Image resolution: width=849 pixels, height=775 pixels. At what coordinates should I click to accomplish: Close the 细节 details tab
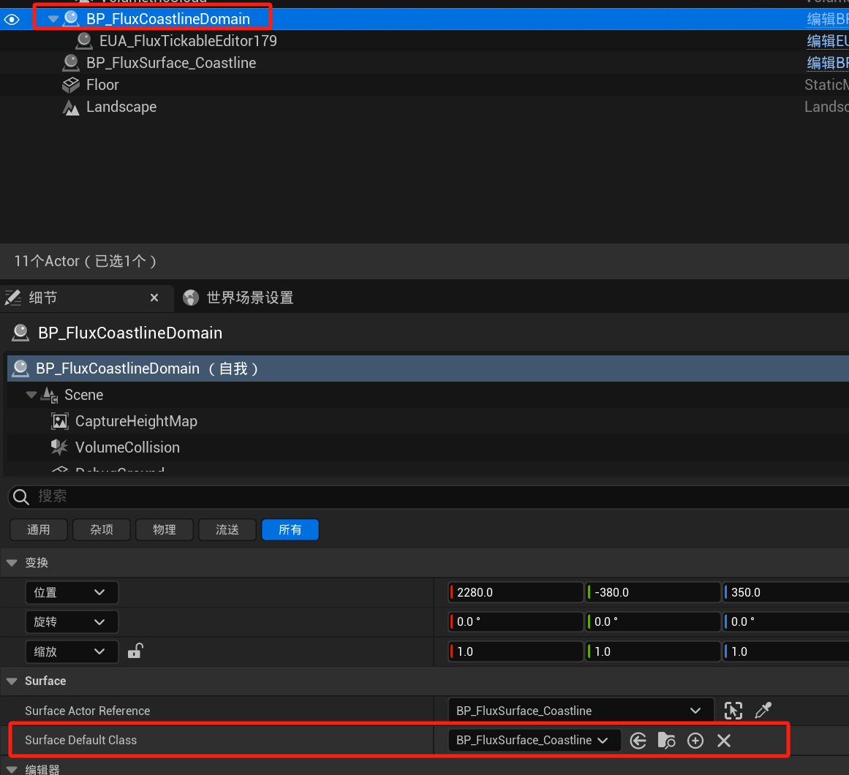(x=154, y=298)
